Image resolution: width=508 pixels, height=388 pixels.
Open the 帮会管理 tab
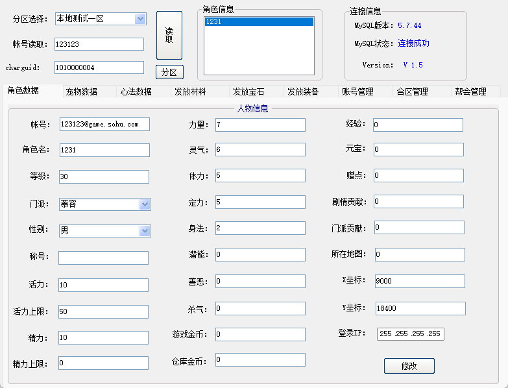click(x=470, y=92)
